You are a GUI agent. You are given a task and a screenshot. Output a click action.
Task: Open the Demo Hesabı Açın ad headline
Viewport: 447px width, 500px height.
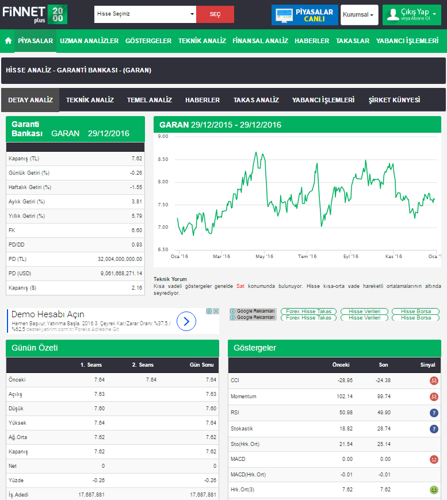pyautogui.click(x=48, y=314)
